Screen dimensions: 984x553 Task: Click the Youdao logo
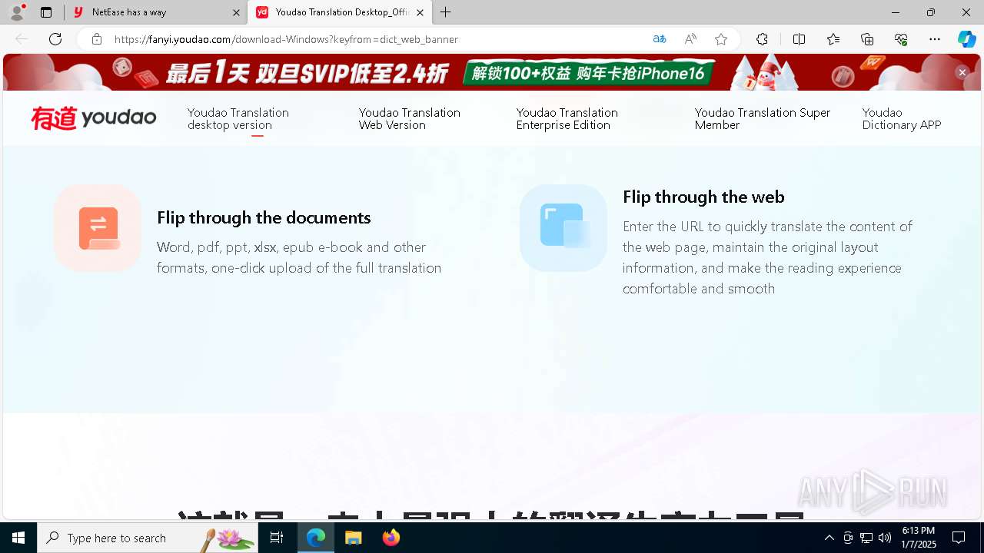93,118
